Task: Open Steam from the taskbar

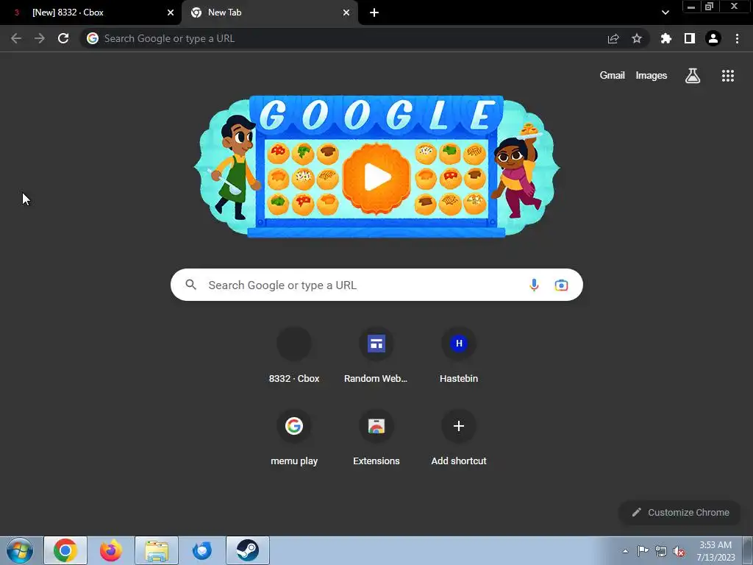Action: click(x=248, y=550)
